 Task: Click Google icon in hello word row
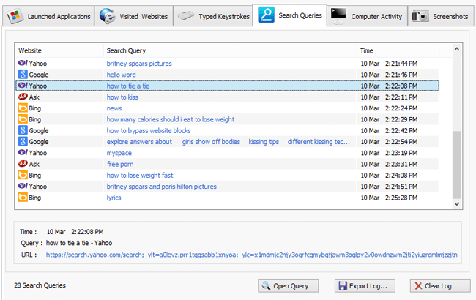click(23, 75)
